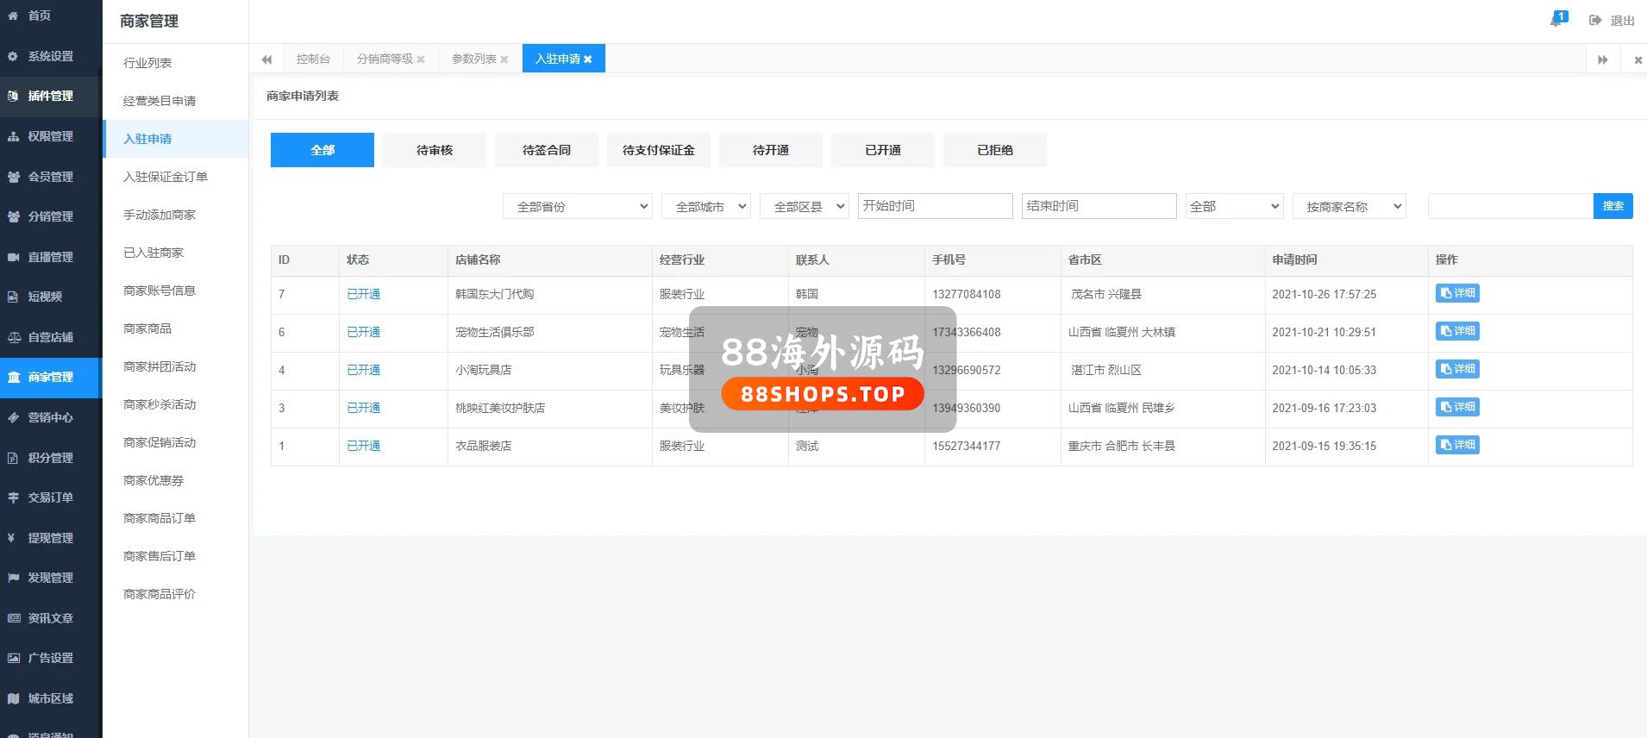This screenshot has height=738, width=1647.
Task: Open 已入驻商家 in the submenu
Action: [x=153, y=253]
